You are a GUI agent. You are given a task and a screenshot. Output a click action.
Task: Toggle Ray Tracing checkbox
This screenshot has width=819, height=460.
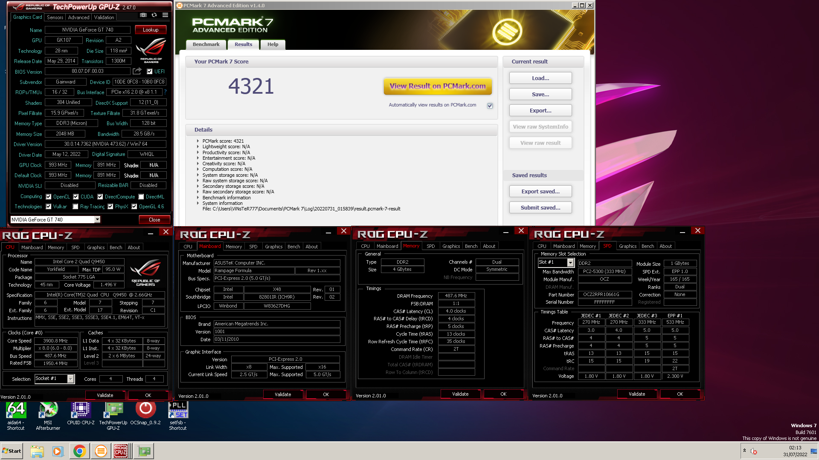point(76,207)
